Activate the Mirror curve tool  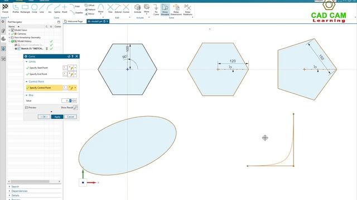90,14
